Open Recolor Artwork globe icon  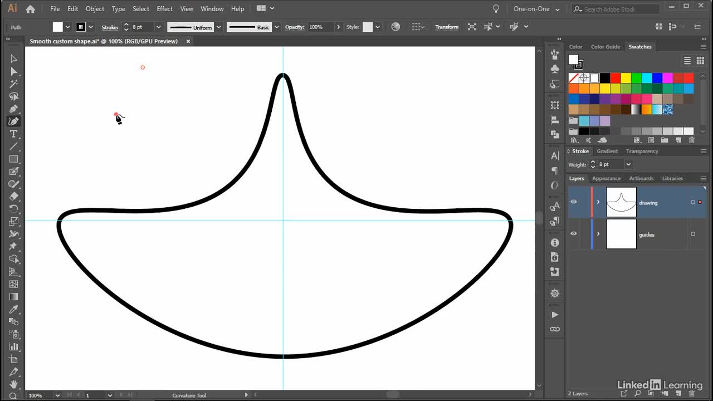(x=395, y=27)
